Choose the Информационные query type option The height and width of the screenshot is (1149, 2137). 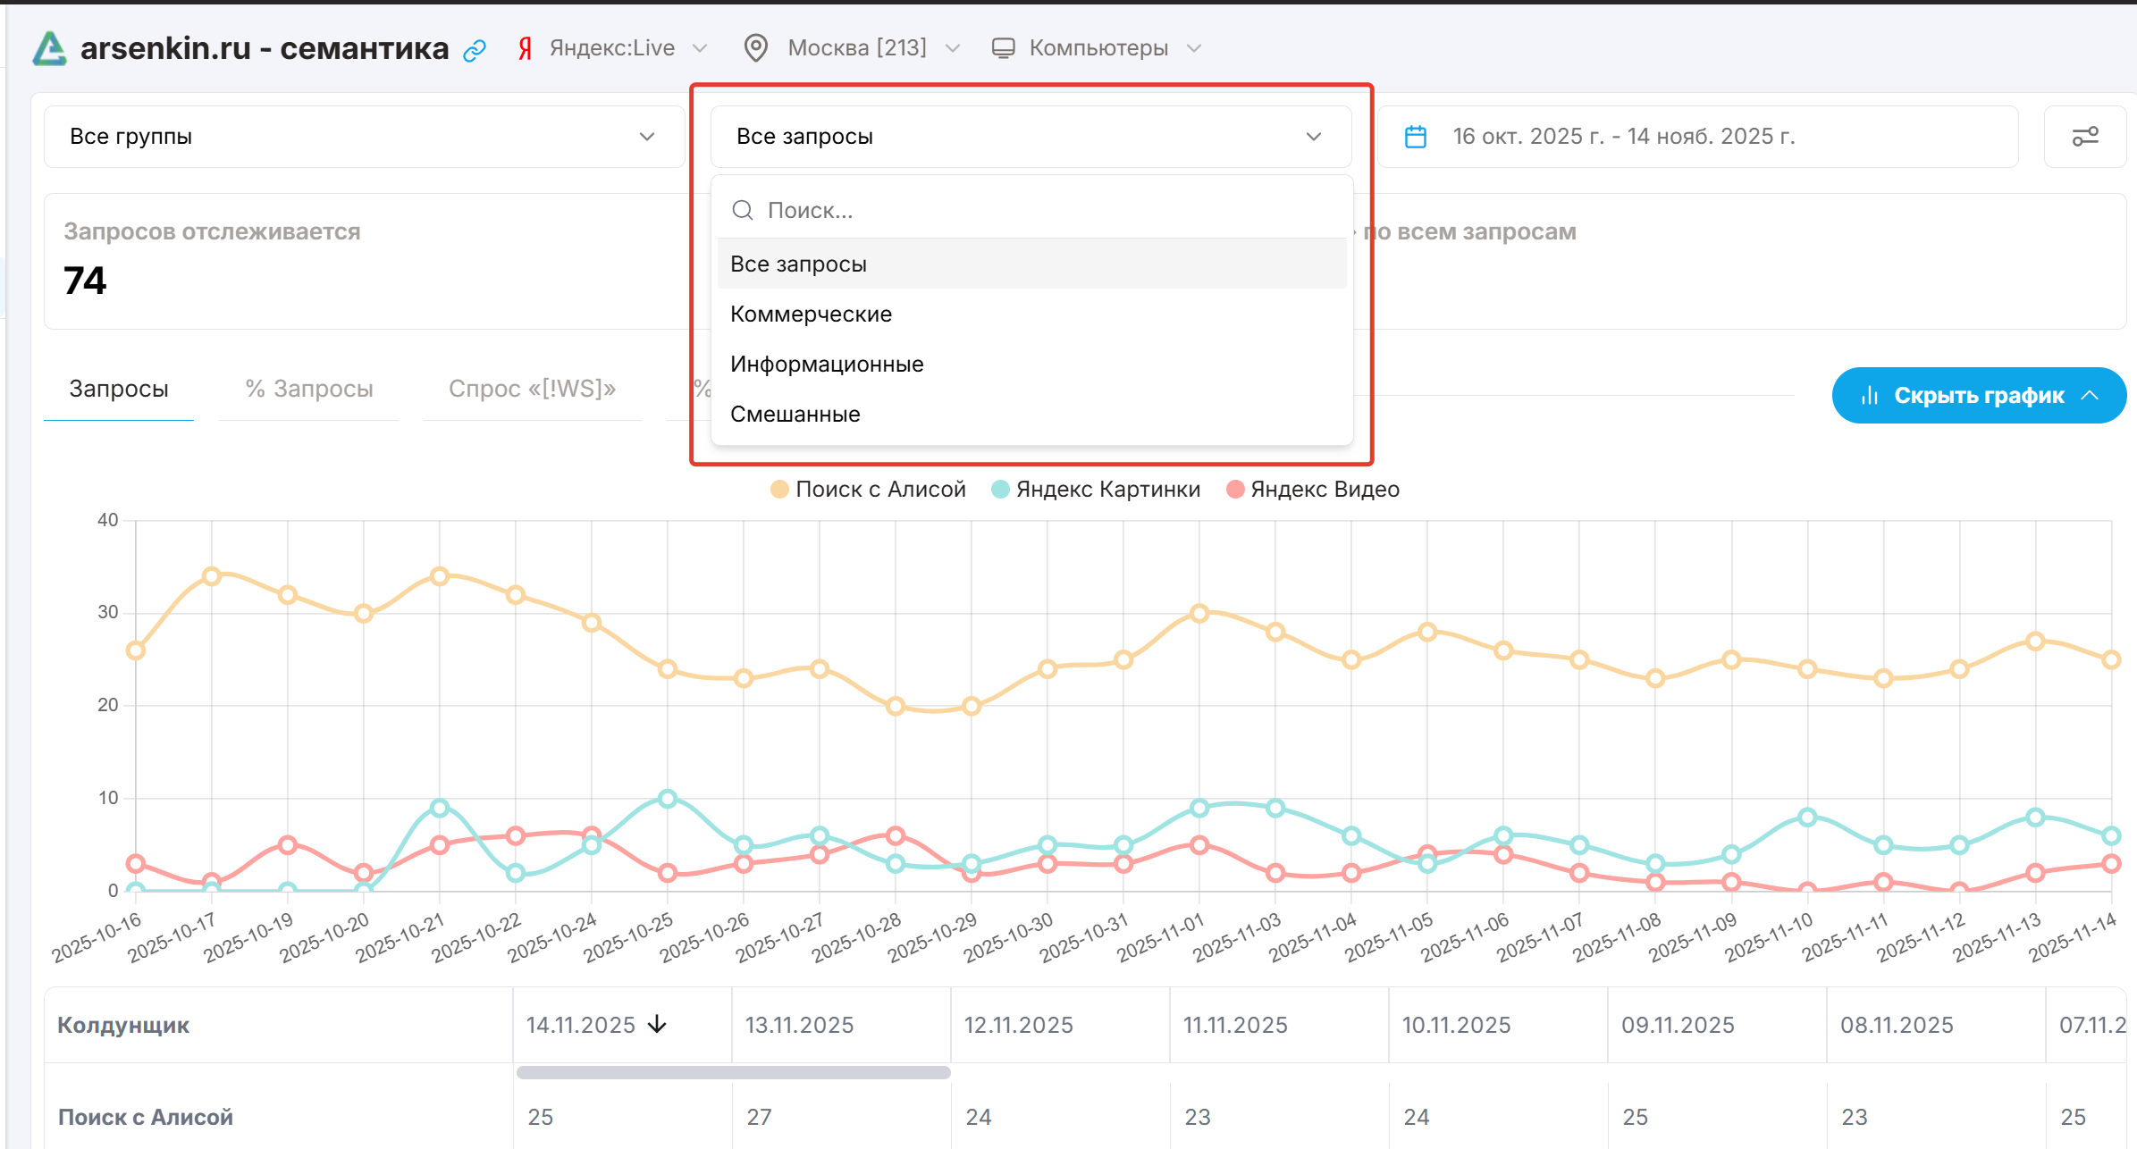coord(827,365)
